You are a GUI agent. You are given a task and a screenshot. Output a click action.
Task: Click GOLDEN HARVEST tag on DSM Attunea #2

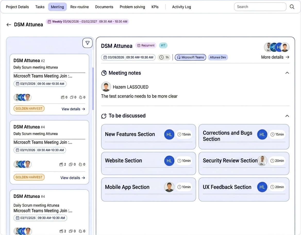coord(29,108)
